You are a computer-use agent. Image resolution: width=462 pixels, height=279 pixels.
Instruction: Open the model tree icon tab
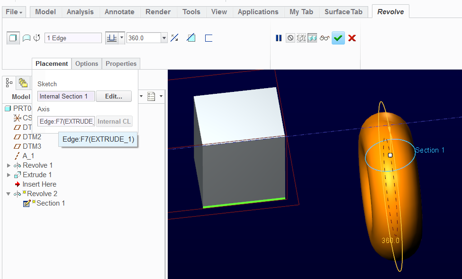click(9, 83)
